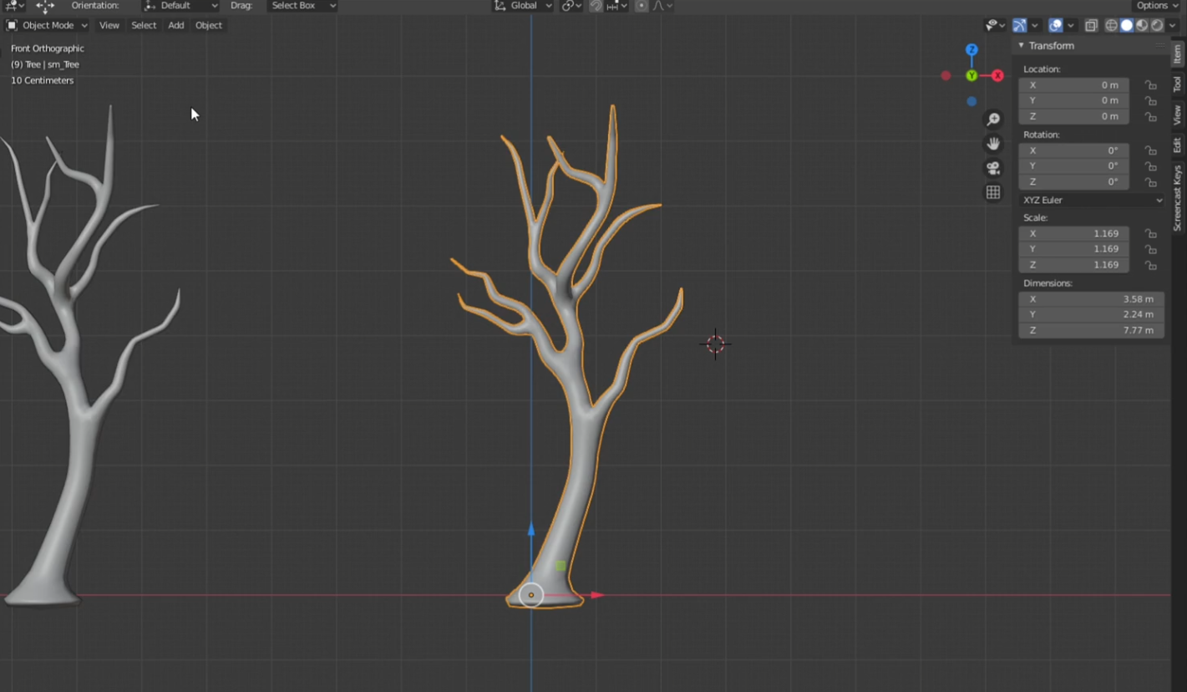Open the Orientation Default dropdown
The width and height of the screenshot is (1187, 692).
click(180, 6)
